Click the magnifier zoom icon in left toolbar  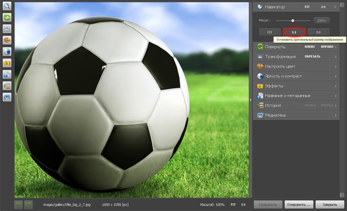click(x=7, y=7)
